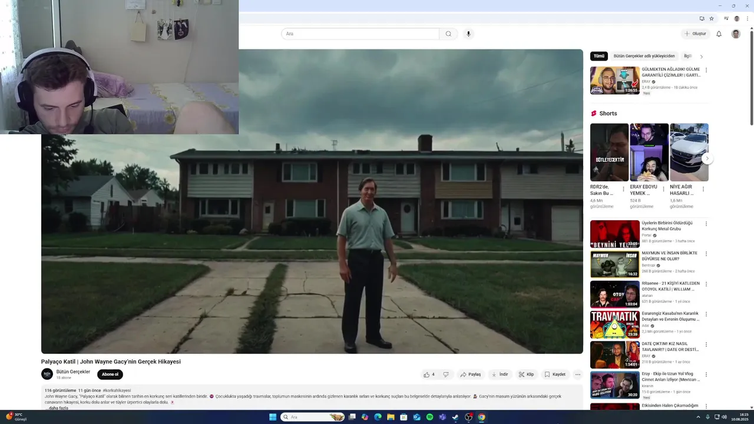Open options for OTOYOL KATİLİ video

[706, 284]
